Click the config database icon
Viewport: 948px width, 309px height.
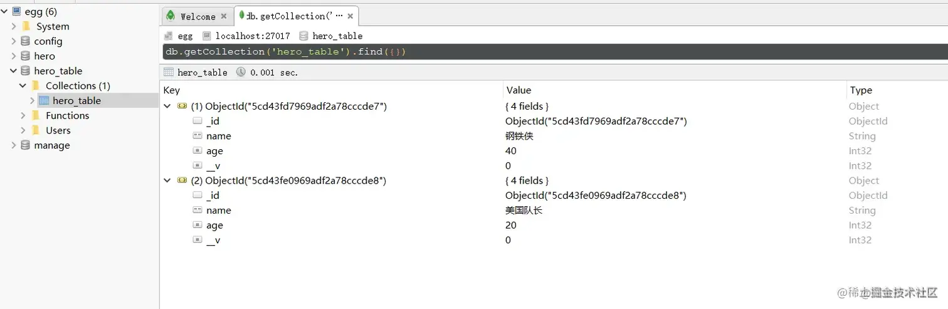click(25, 41)
